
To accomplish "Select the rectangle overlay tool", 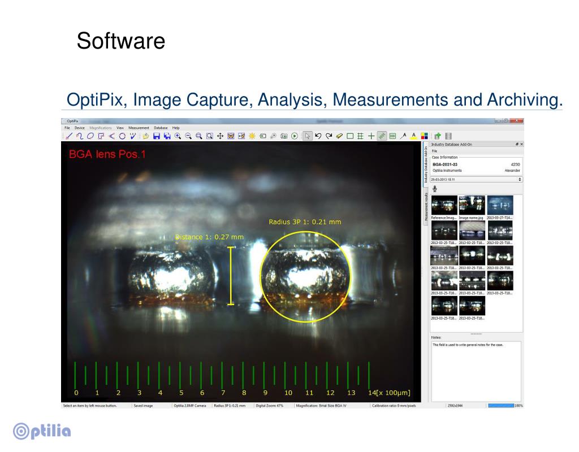I will tap(350, 136).
